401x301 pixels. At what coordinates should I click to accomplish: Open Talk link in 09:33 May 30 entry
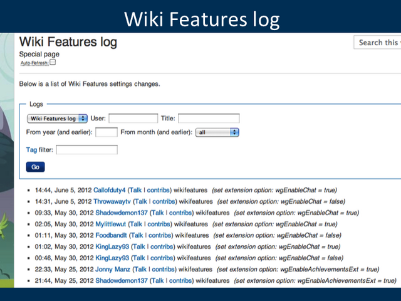tap(158, 213)
